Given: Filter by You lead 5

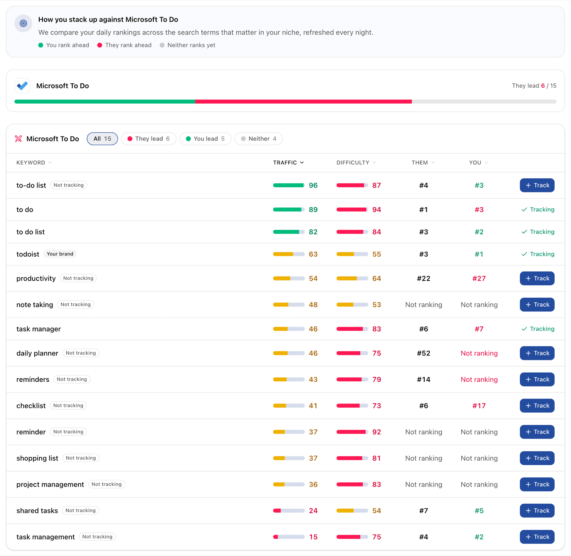Looking at the screenshot, I should click(205, 139).
